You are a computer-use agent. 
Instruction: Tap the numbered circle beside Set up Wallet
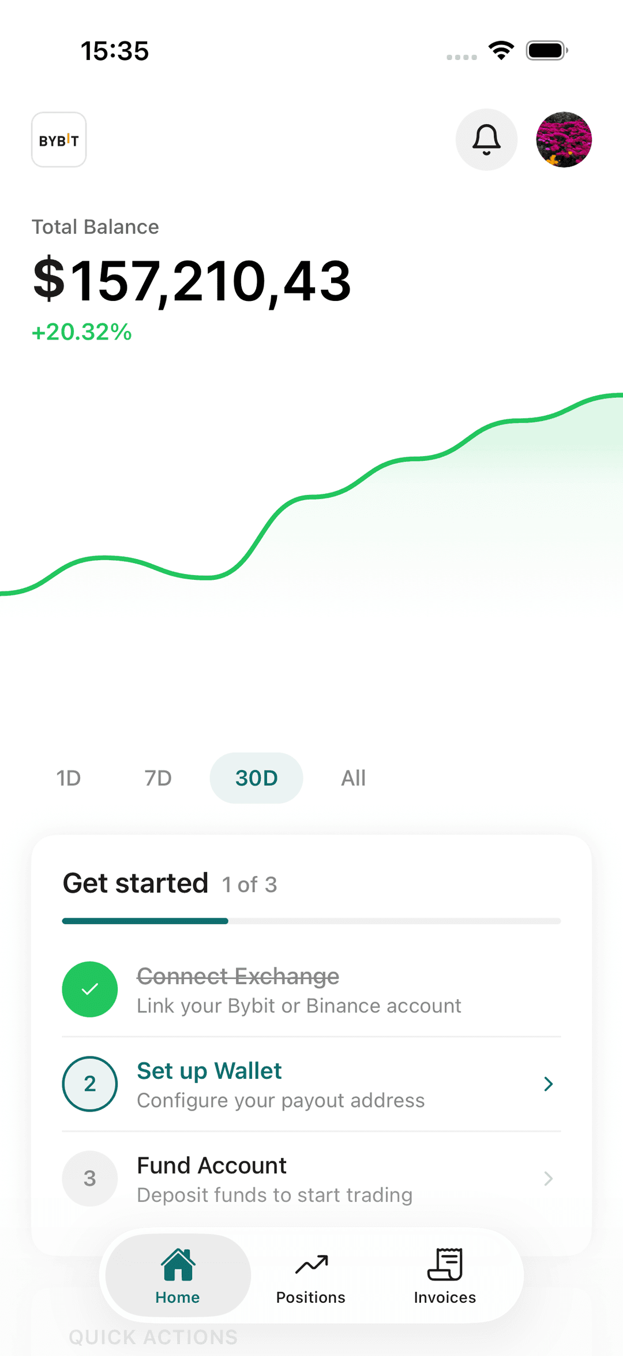pyautogui.click(x=90, y=1083)
